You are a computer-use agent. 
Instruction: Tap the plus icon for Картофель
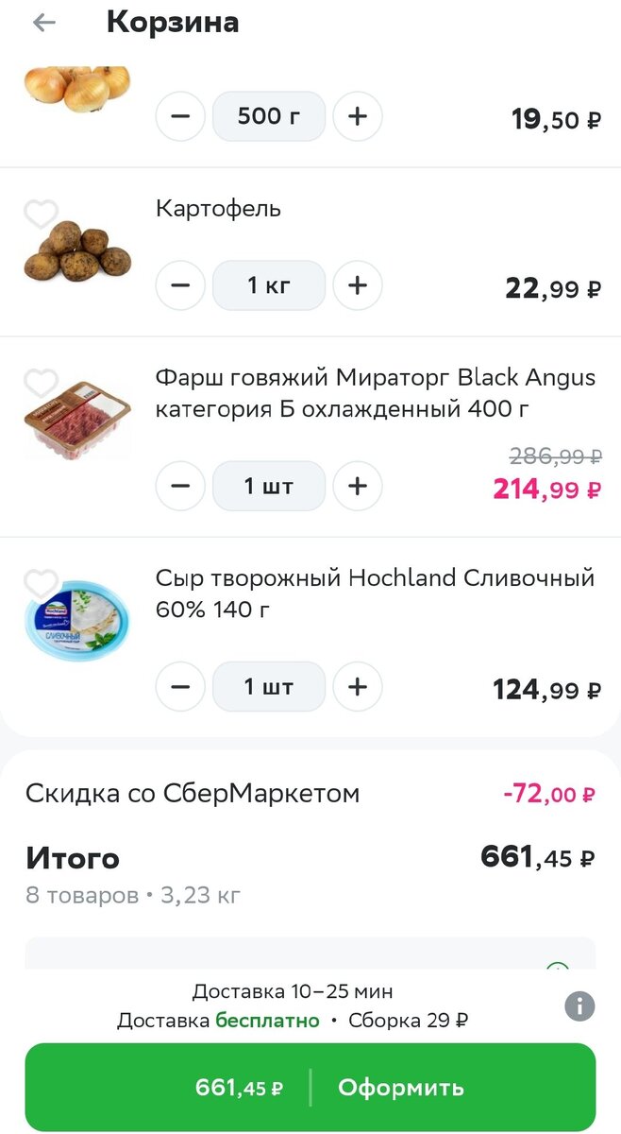(358, 284)
